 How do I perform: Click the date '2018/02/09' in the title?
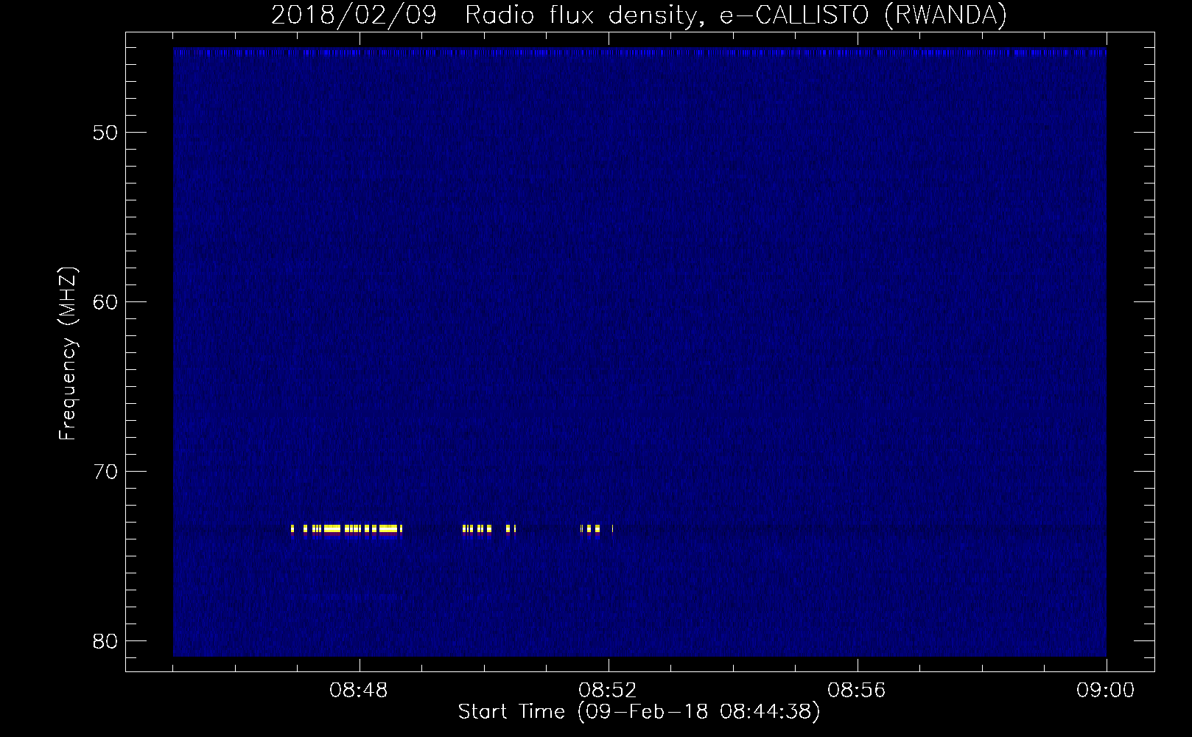tap(354, 15)
